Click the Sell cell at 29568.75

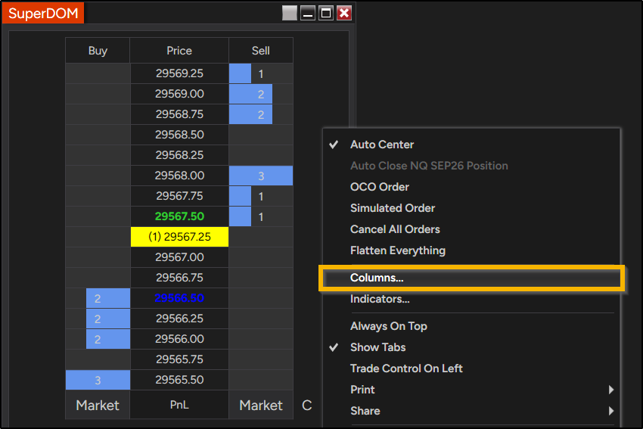(x=261, y=114)
